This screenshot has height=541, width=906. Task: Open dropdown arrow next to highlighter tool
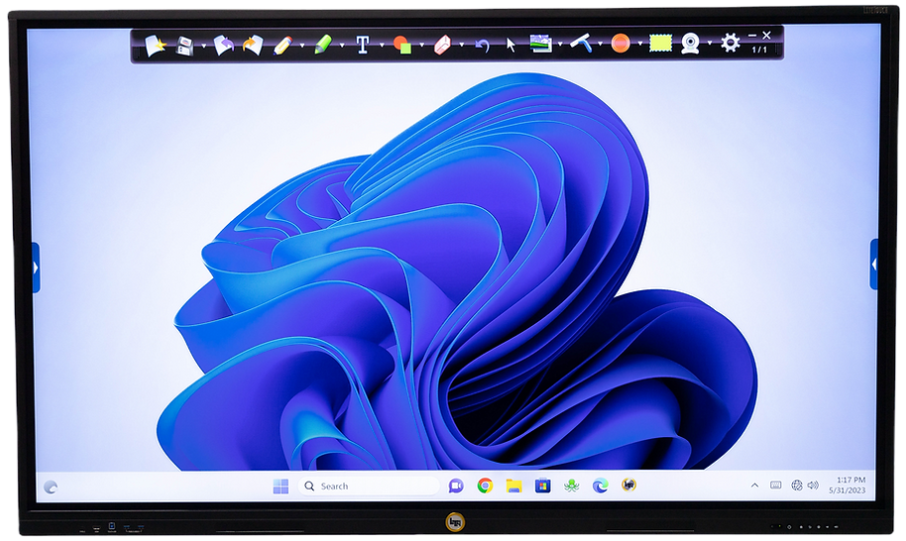coord(342,45)
